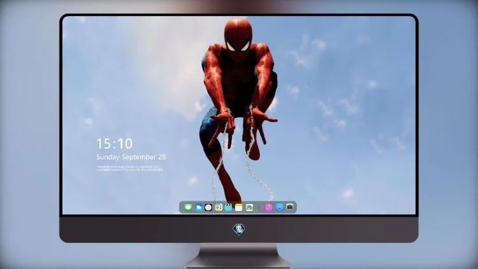This screenshot has height=269, width=478.
Task: Open the Weather app in the dock
Action: coord(198,207)
